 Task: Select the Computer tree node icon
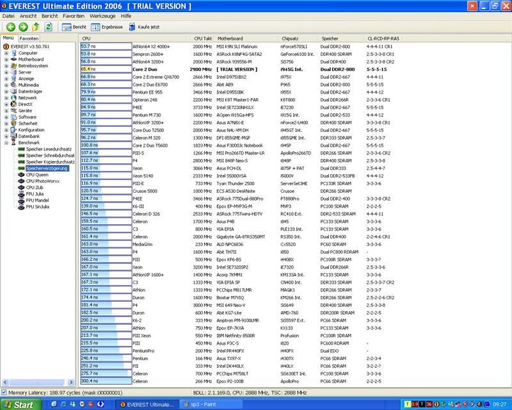point(13,53)
